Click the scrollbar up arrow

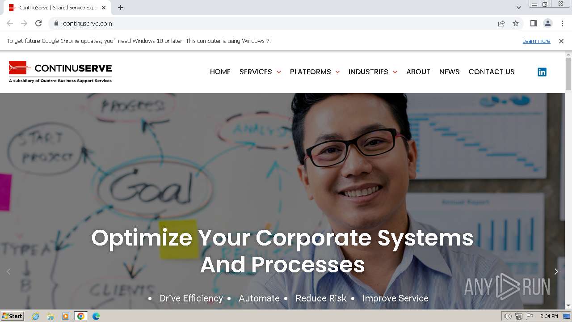pos(568,54)
